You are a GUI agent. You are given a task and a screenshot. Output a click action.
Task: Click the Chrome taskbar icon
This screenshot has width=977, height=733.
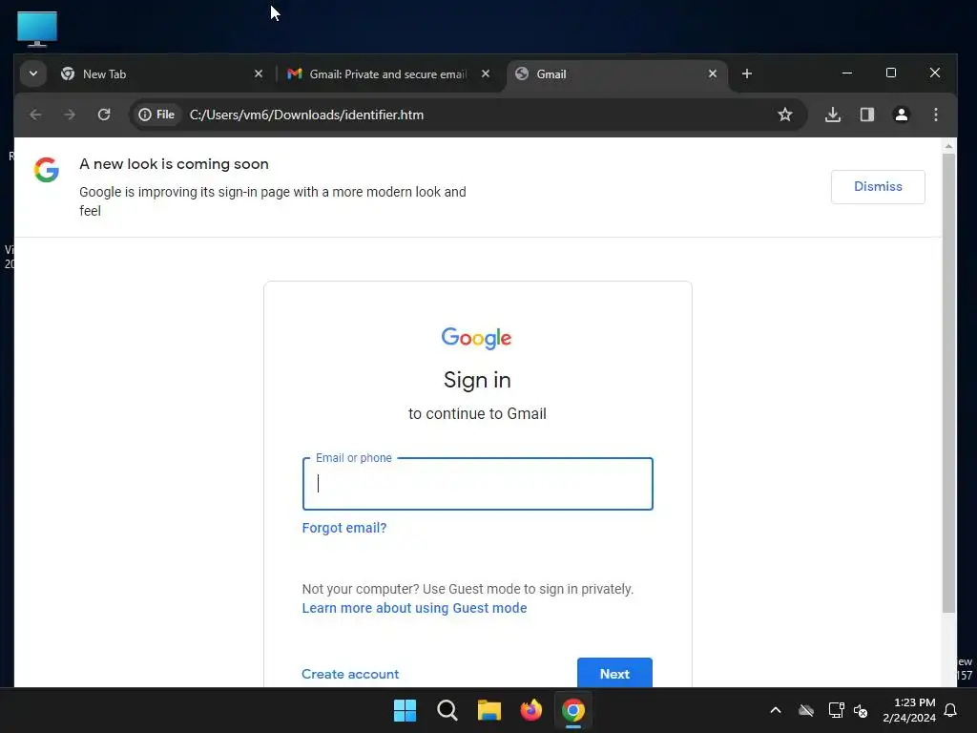[x=573, y=710]
